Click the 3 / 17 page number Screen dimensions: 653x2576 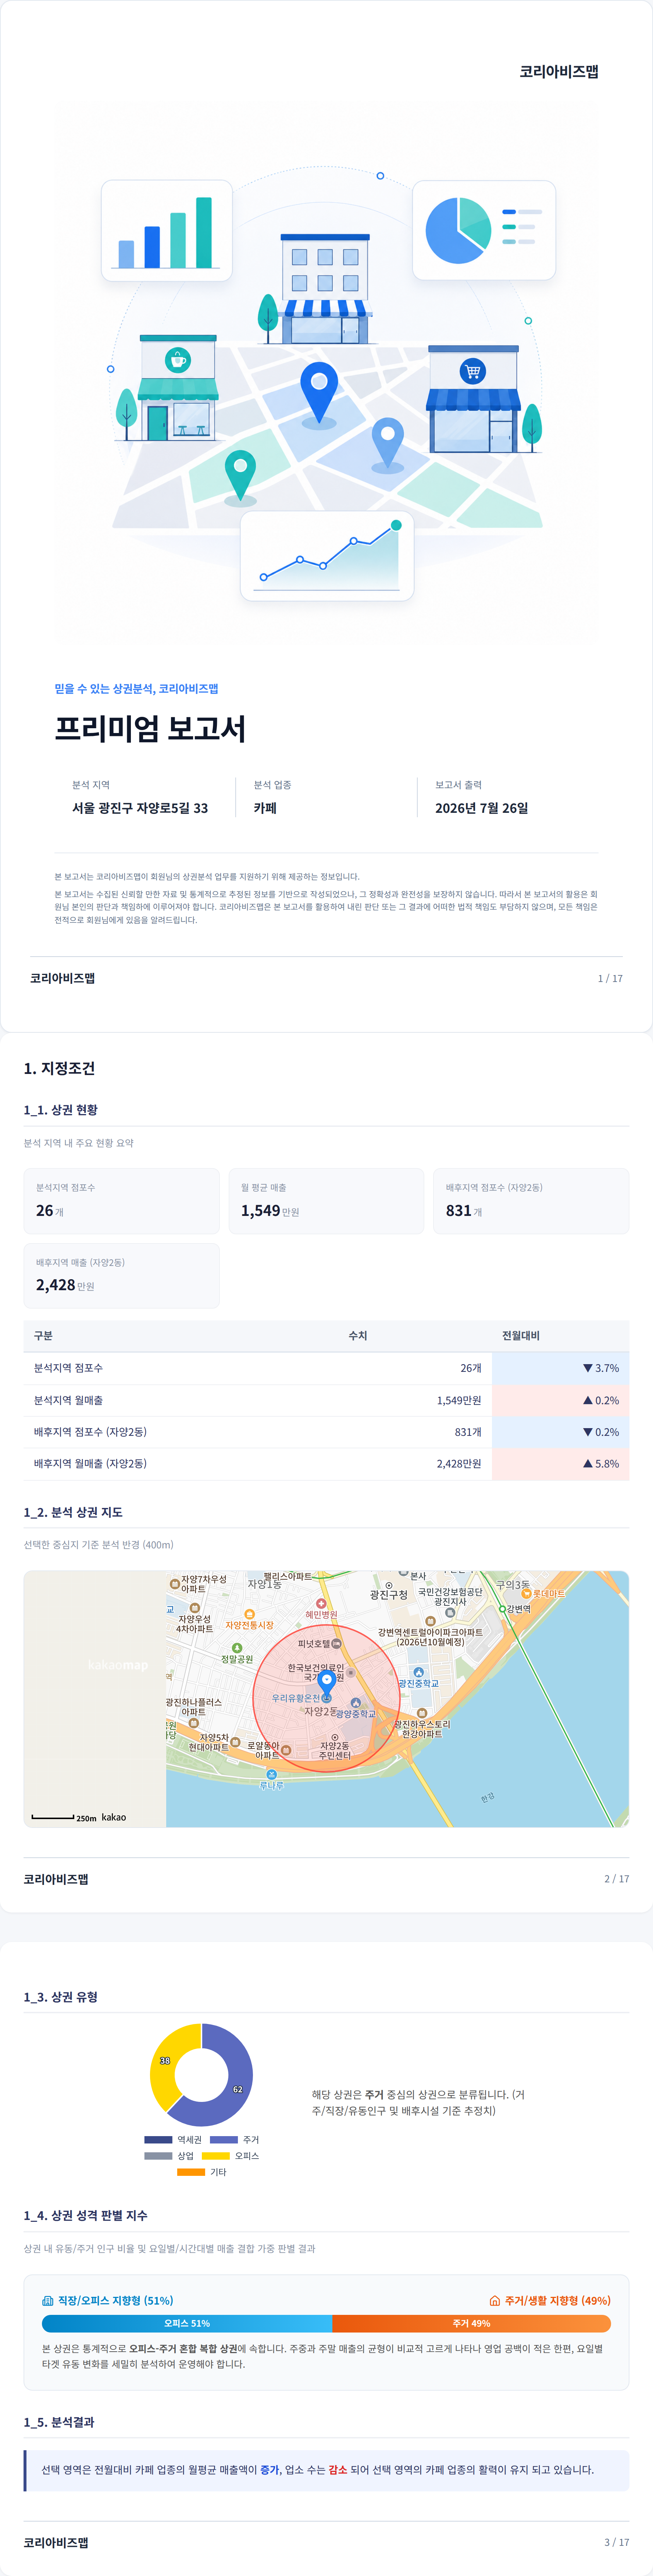pyautogui.click(x=617, y=2542)
